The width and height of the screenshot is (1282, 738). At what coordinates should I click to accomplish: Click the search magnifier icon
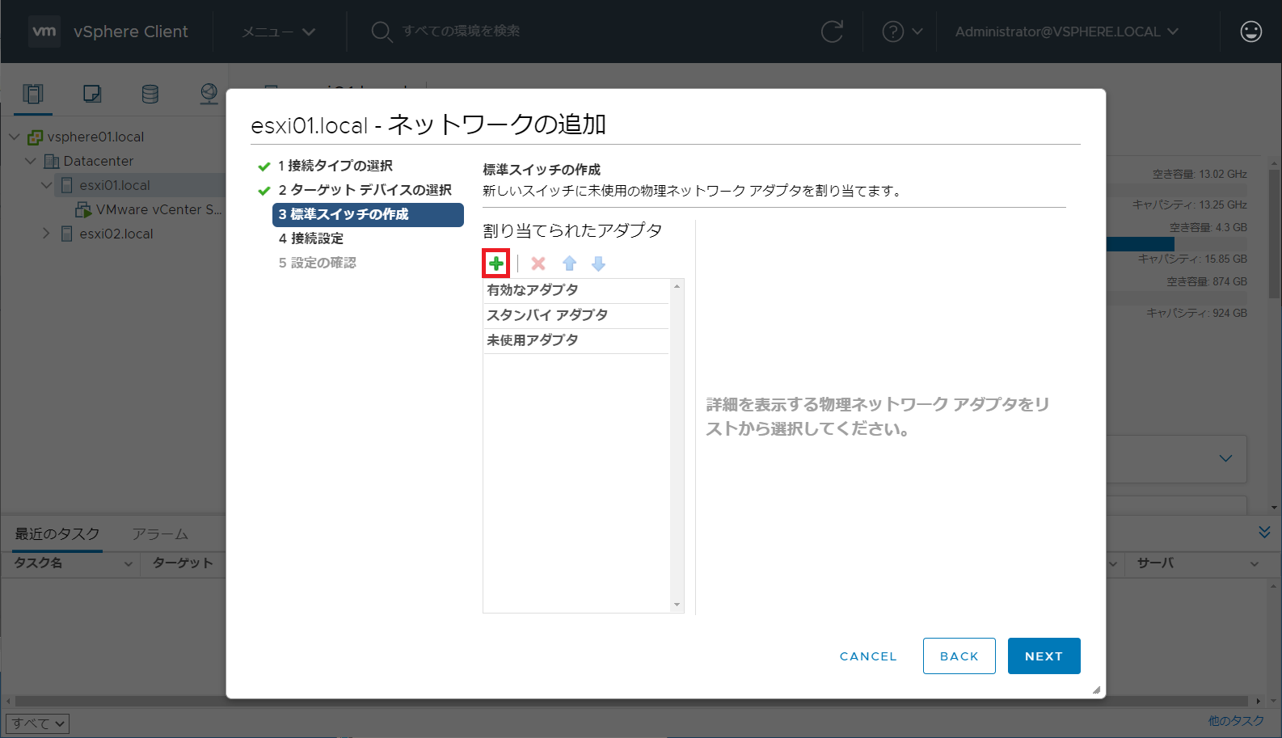tap(382, 32)
